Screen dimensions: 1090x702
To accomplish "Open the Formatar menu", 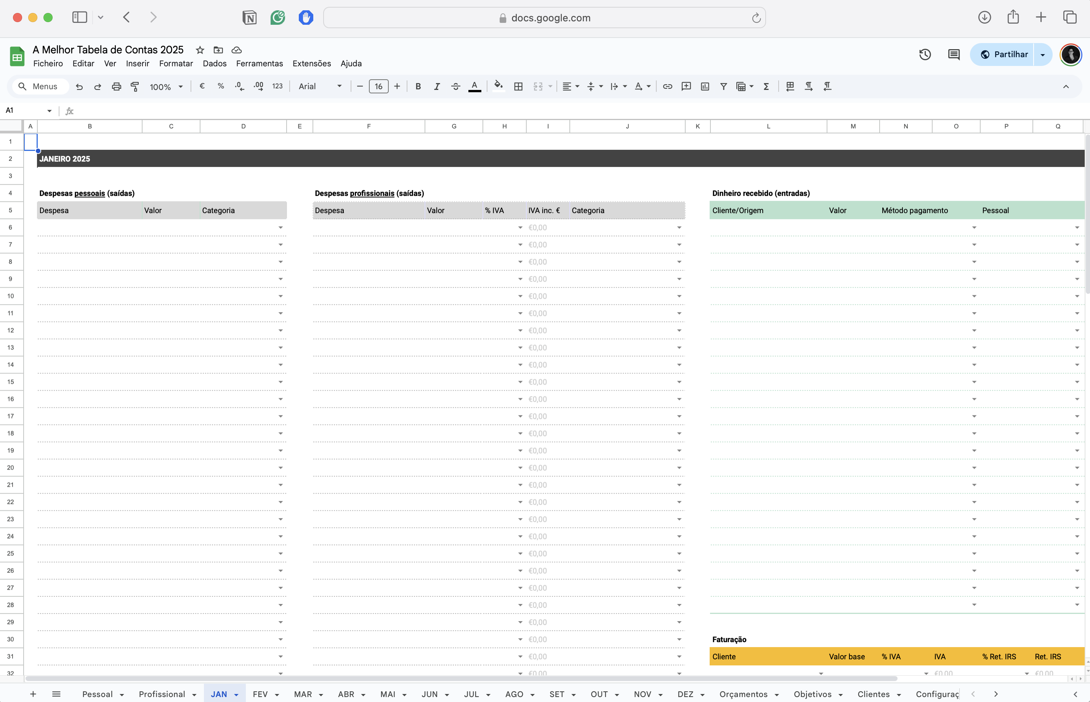I will click(176, 63).
